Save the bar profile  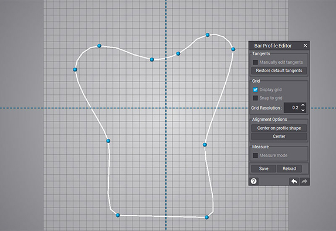tap(263, 168)
